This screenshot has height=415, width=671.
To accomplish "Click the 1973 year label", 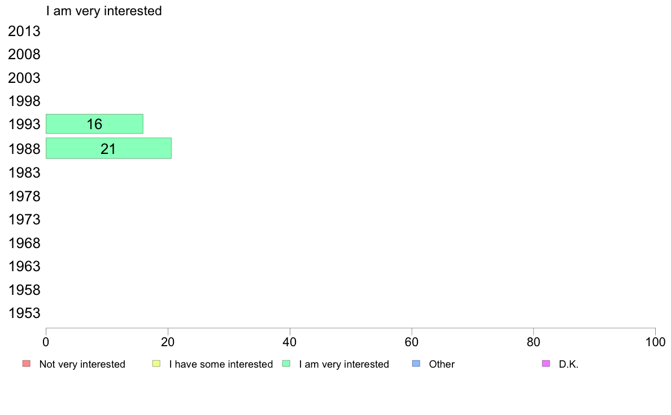I will coord(24,219).
